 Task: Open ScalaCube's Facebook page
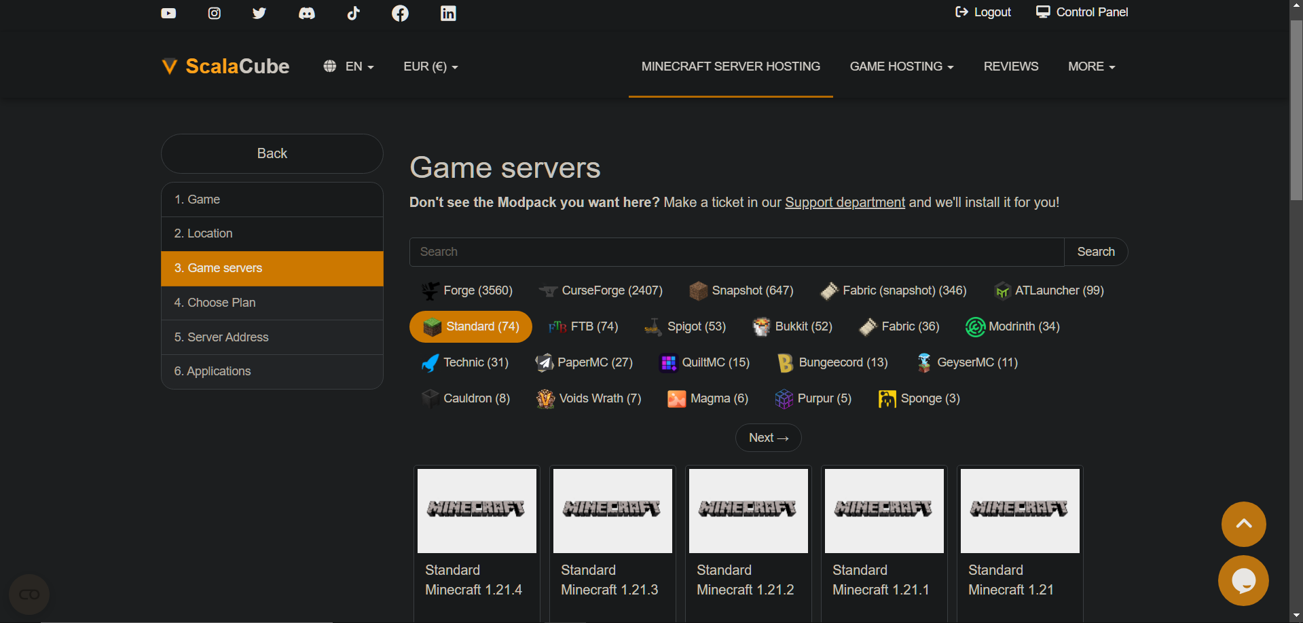pos(400,13)
